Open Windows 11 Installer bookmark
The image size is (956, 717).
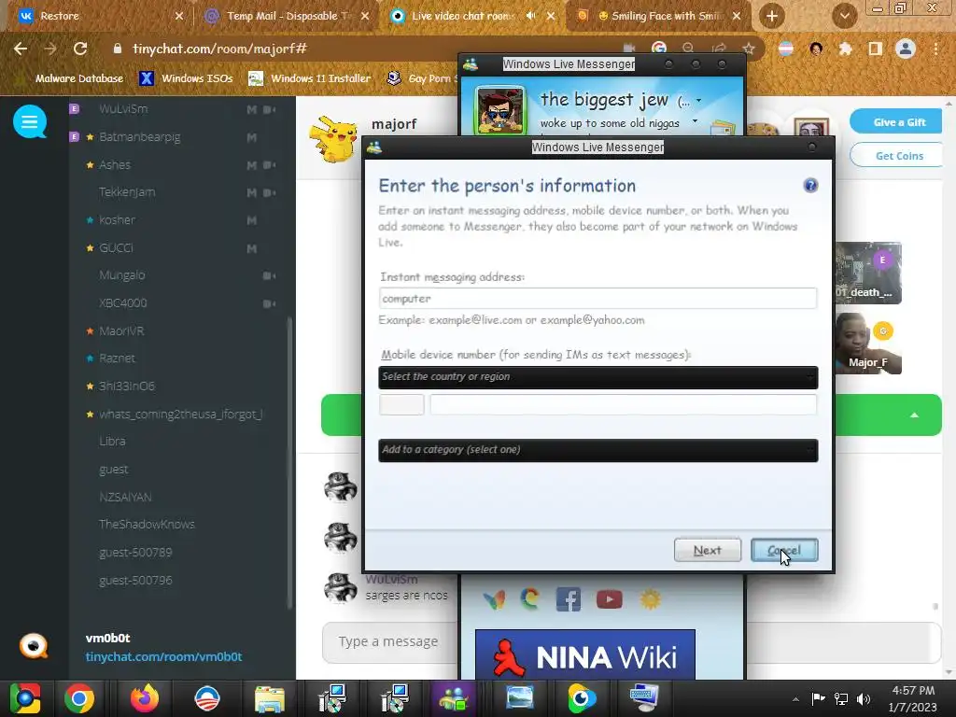310,78
